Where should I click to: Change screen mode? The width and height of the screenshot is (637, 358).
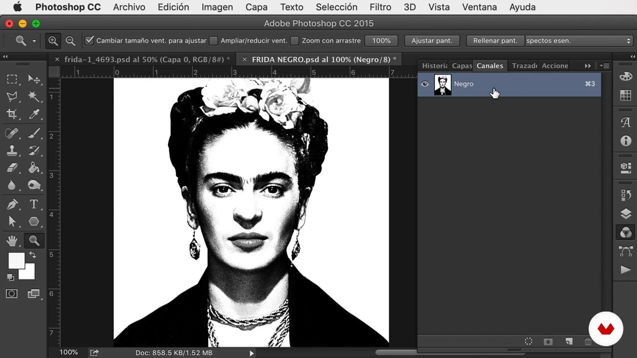pos(33,294)
